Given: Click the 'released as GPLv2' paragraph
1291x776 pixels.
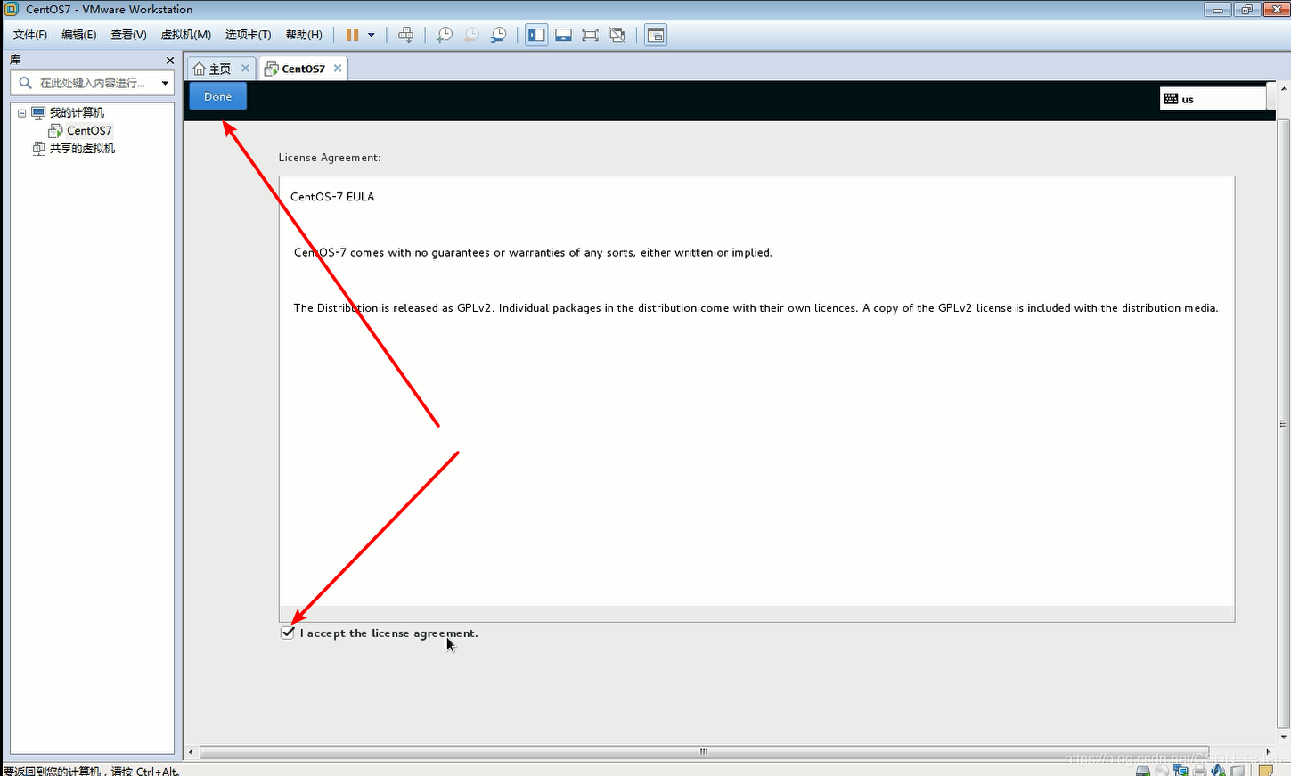Looking at the screenshot, I should tap(756, 308).
